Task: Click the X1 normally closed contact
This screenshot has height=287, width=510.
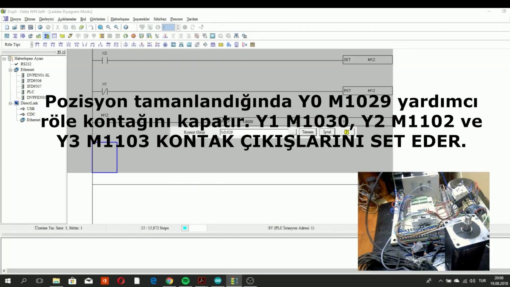Action: coord(104,91)
